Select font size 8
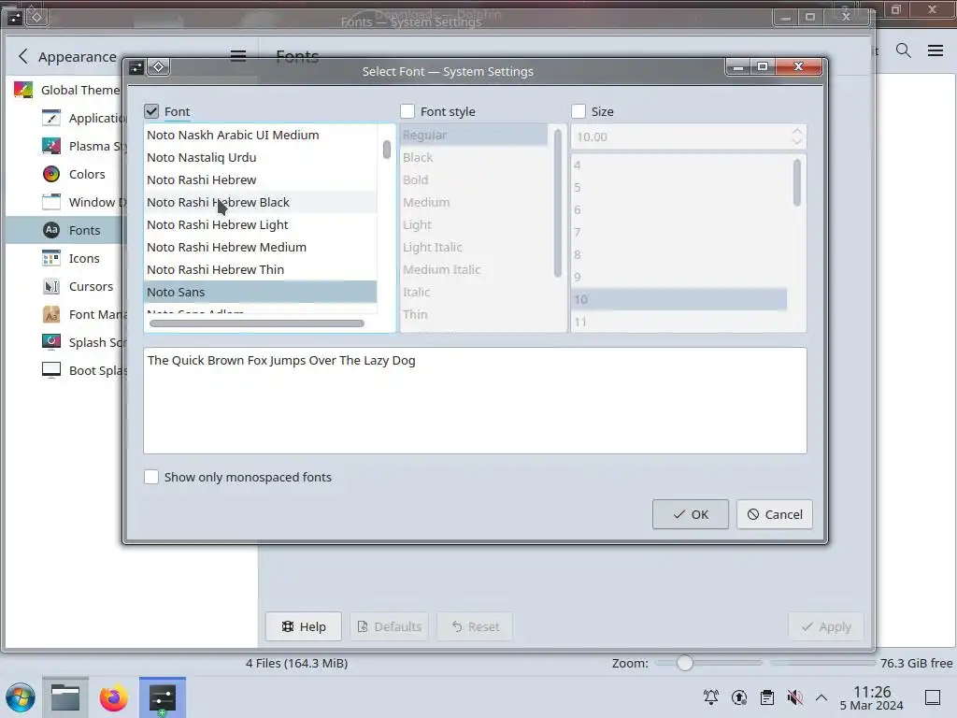The width and height of the screenshot is (957, 718). pos(679,254)
